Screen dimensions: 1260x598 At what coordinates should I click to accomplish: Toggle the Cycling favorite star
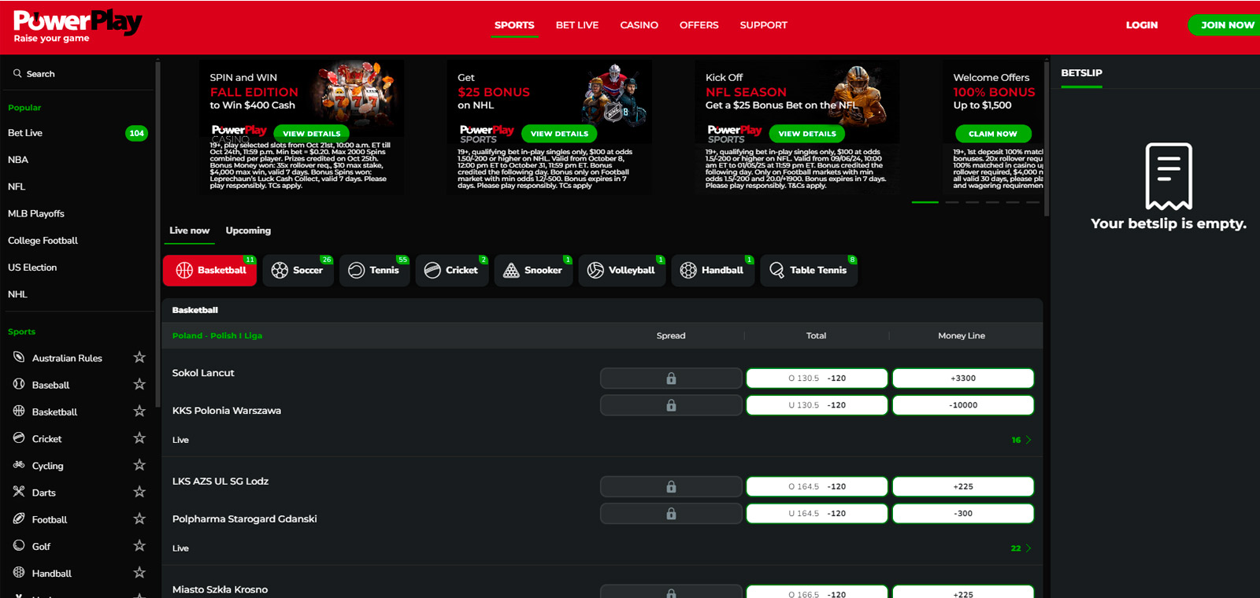(139, 465)
